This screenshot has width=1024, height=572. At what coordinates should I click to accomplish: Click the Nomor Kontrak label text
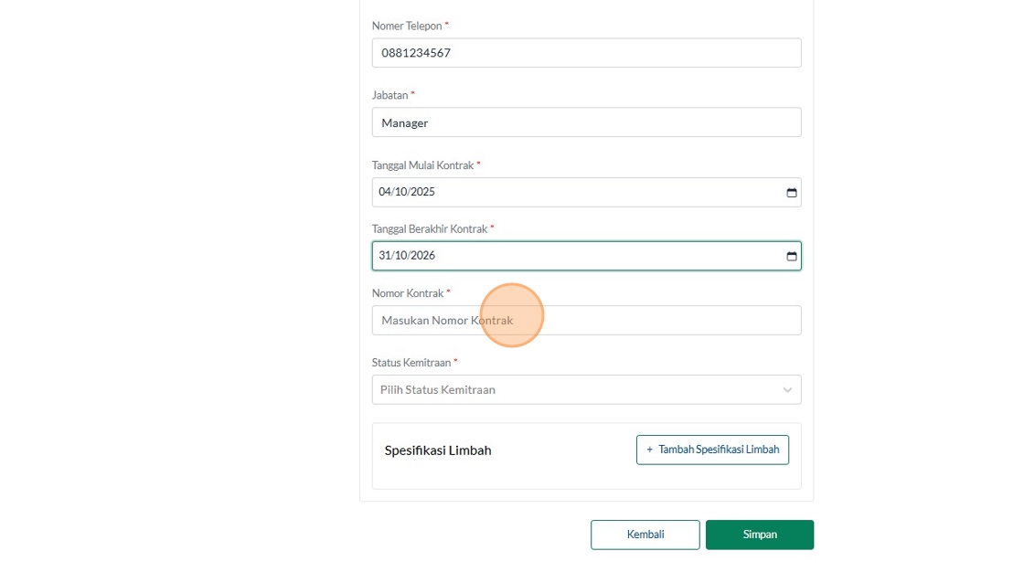(407, 293)
